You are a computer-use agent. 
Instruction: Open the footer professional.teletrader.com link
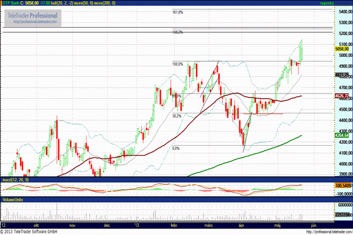(x=329, y=231)
